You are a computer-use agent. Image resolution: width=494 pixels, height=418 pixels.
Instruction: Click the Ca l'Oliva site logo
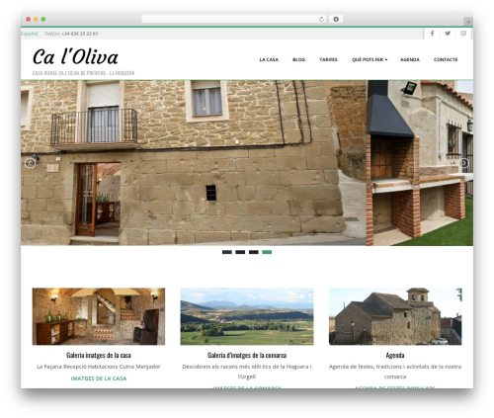pos(75,56)
